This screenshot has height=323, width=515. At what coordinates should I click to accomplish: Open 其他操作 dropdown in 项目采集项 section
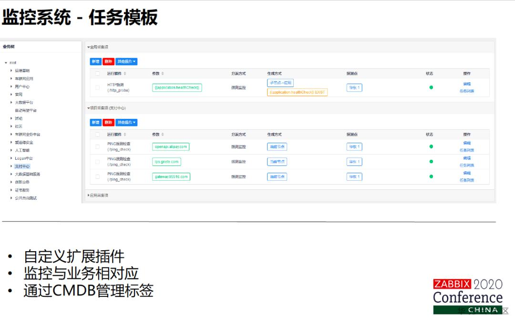coord(126,123)
